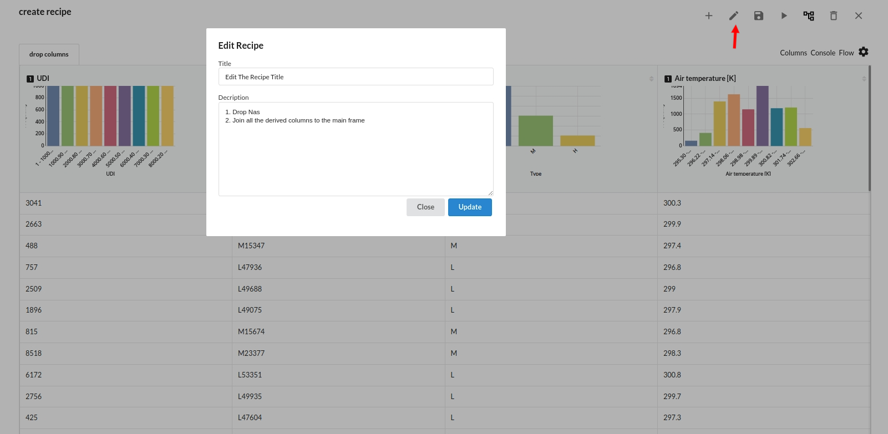Click the Update button in dialog
This screenshot has height=434, width=888.
click(470, 207)
